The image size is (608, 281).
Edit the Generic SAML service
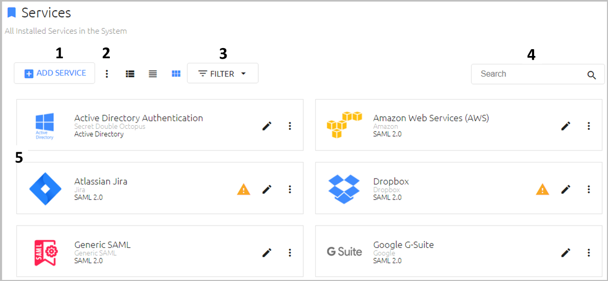[267, 252]
